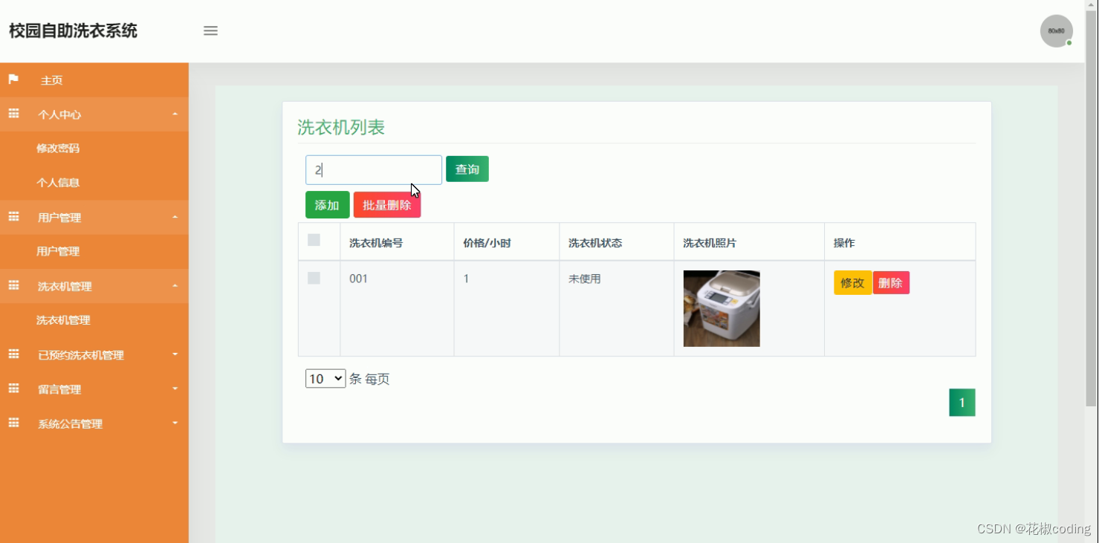Click the grid icon next to 洗衣机管理
Screen dimensions: 1102x543
click(13, 286)
